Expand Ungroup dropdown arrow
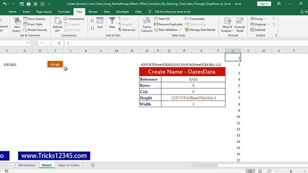This screenshot has height=173, width=308. point(269,25)
